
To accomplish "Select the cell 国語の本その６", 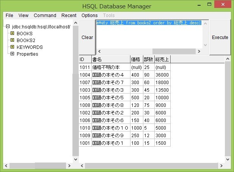I will 111,120.
